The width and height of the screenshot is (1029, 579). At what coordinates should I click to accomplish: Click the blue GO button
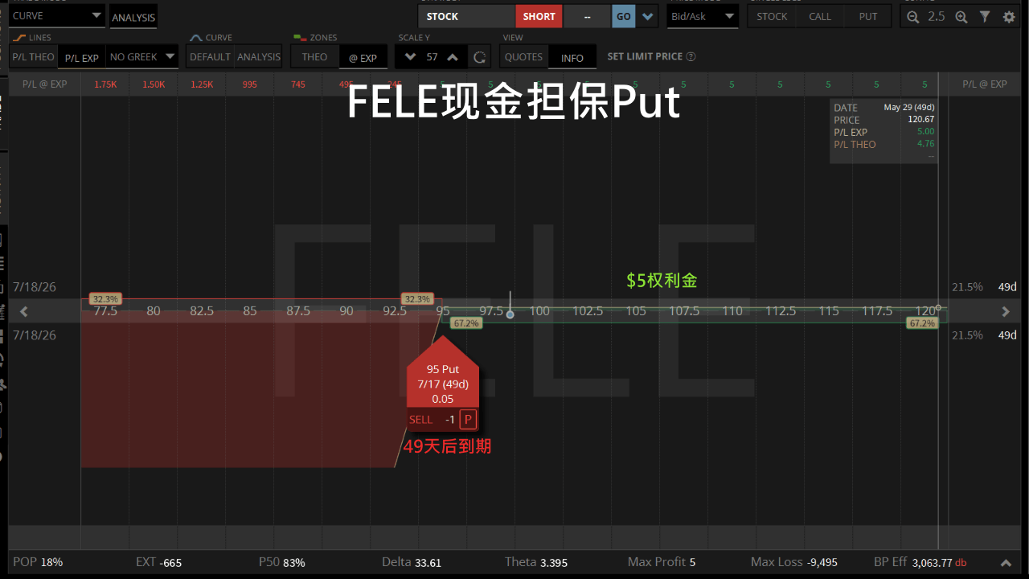tap(623, 16)
